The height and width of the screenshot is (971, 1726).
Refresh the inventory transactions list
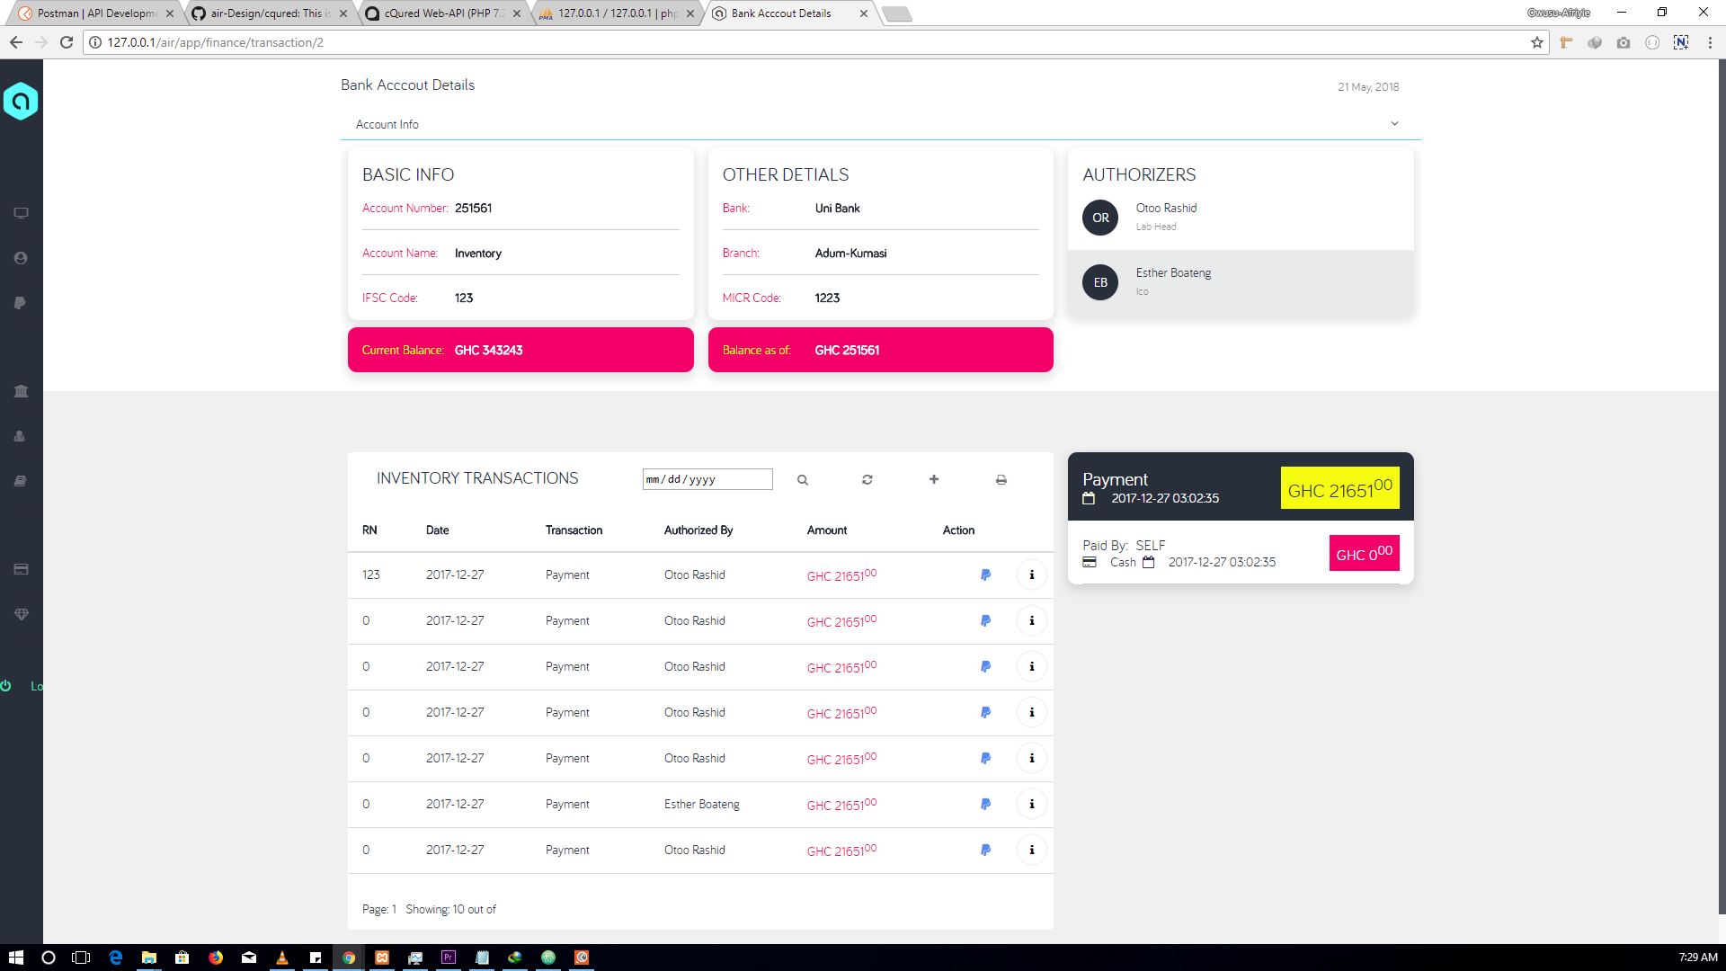867,480
